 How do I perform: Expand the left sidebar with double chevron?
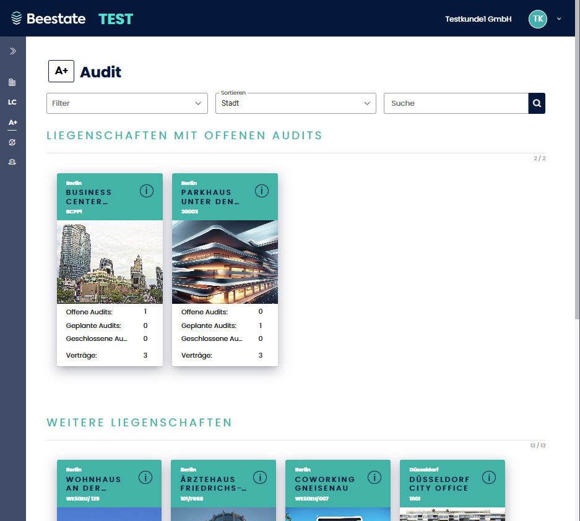tap(12, 51)
